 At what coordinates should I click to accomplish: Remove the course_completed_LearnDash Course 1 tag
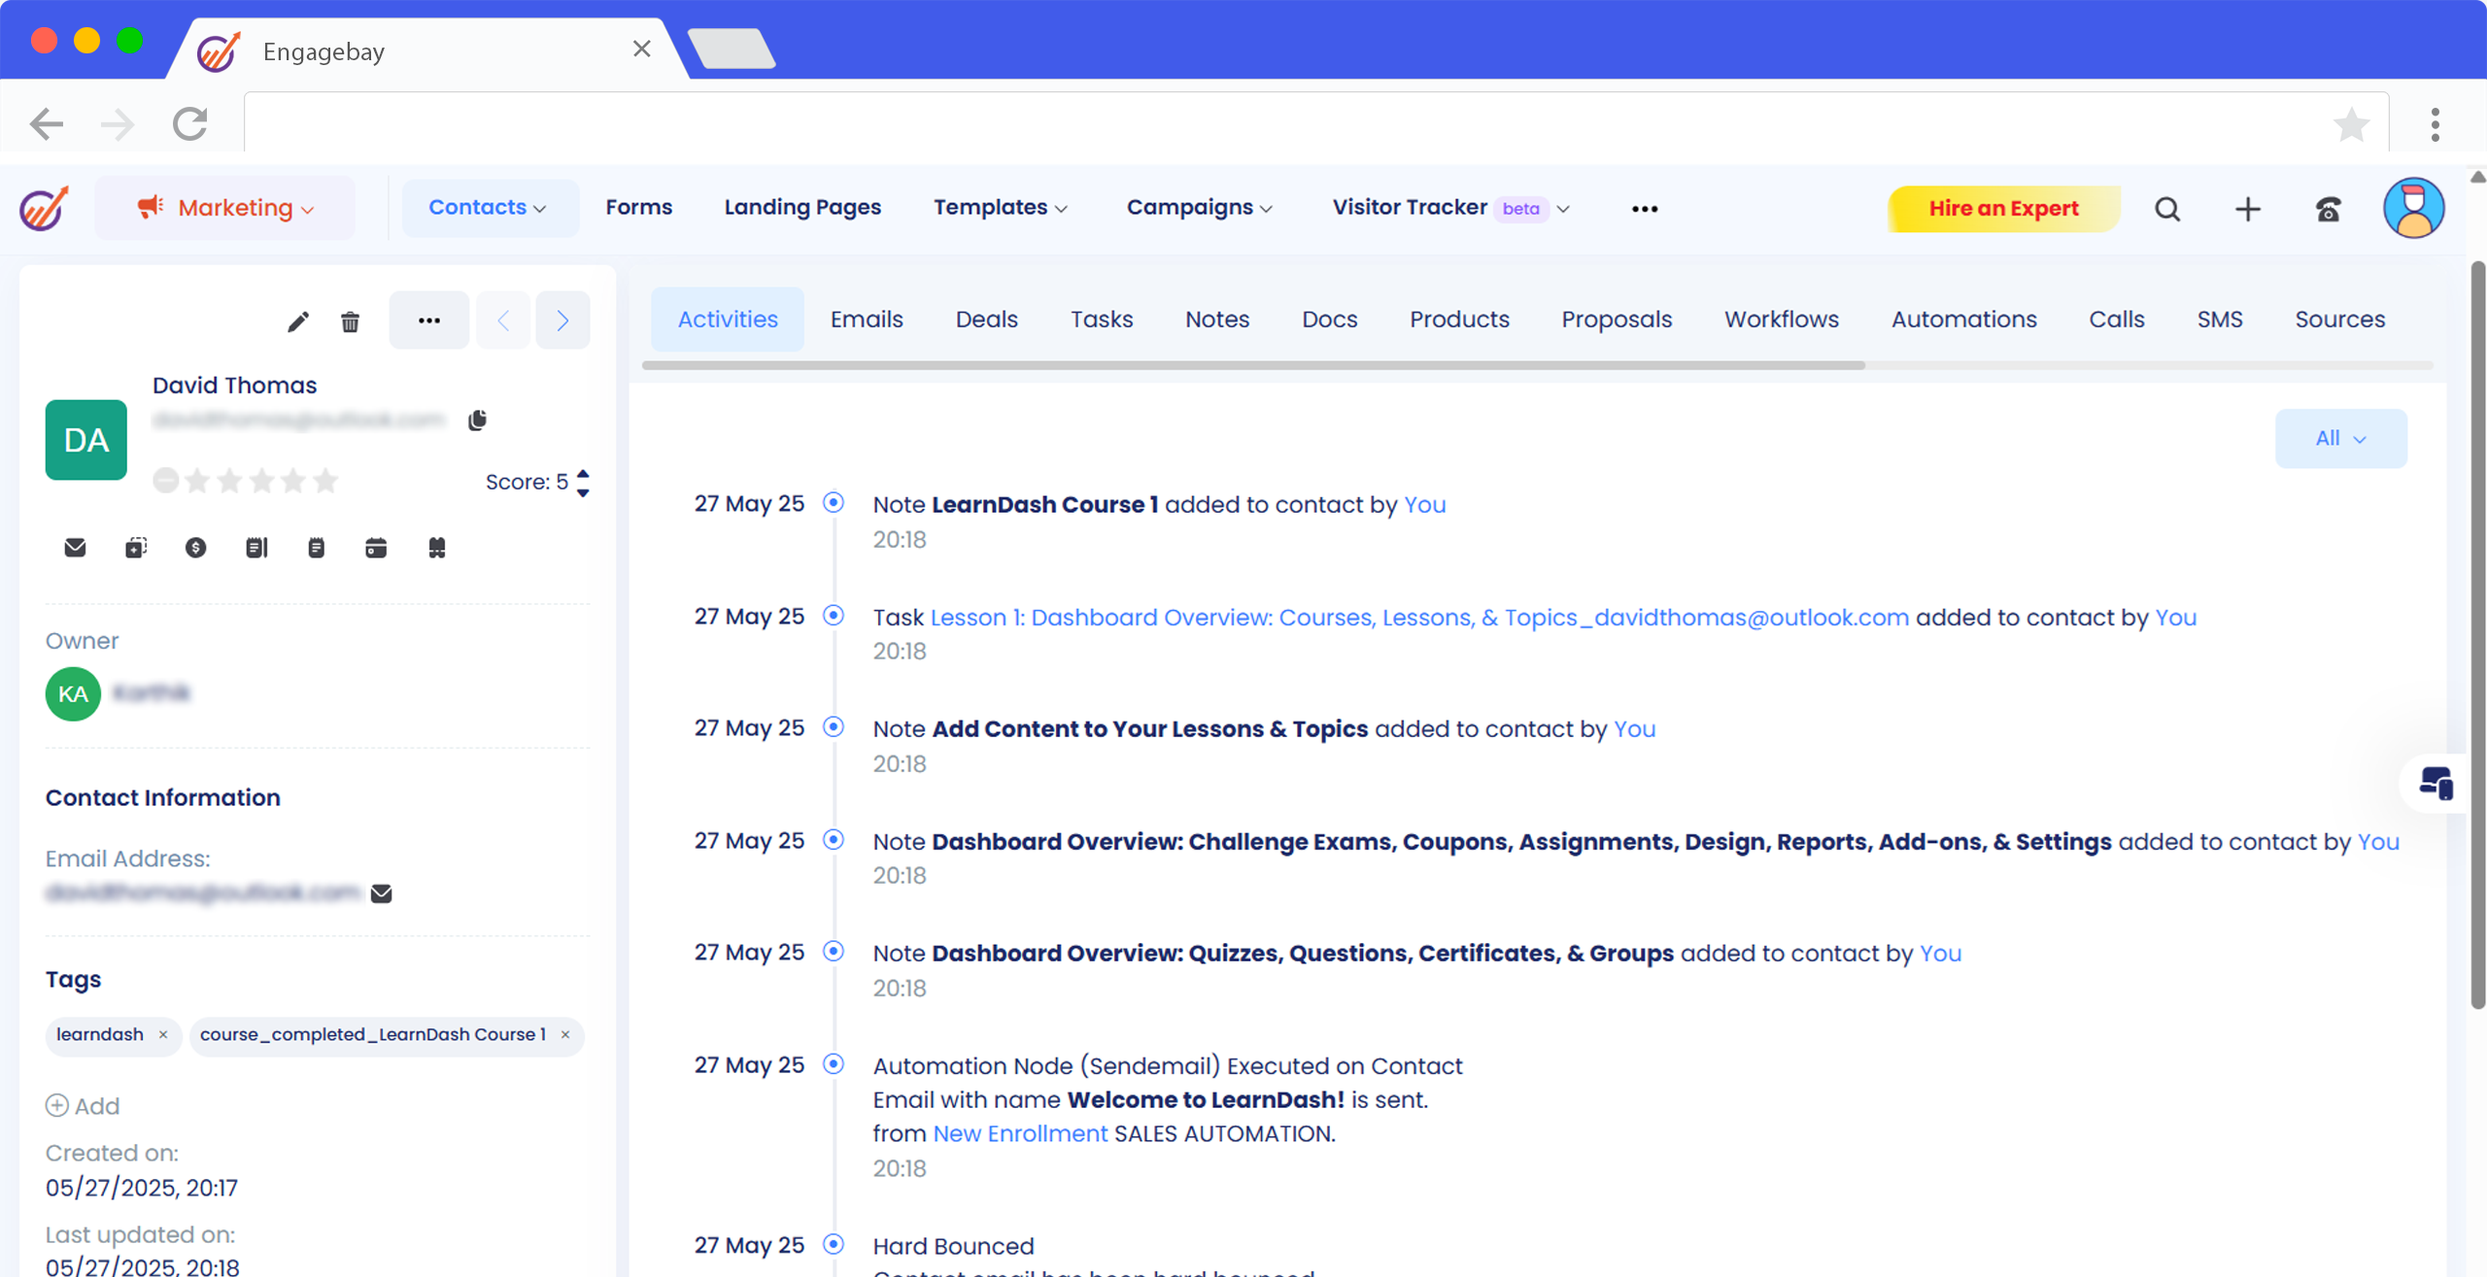point(565,1035)
